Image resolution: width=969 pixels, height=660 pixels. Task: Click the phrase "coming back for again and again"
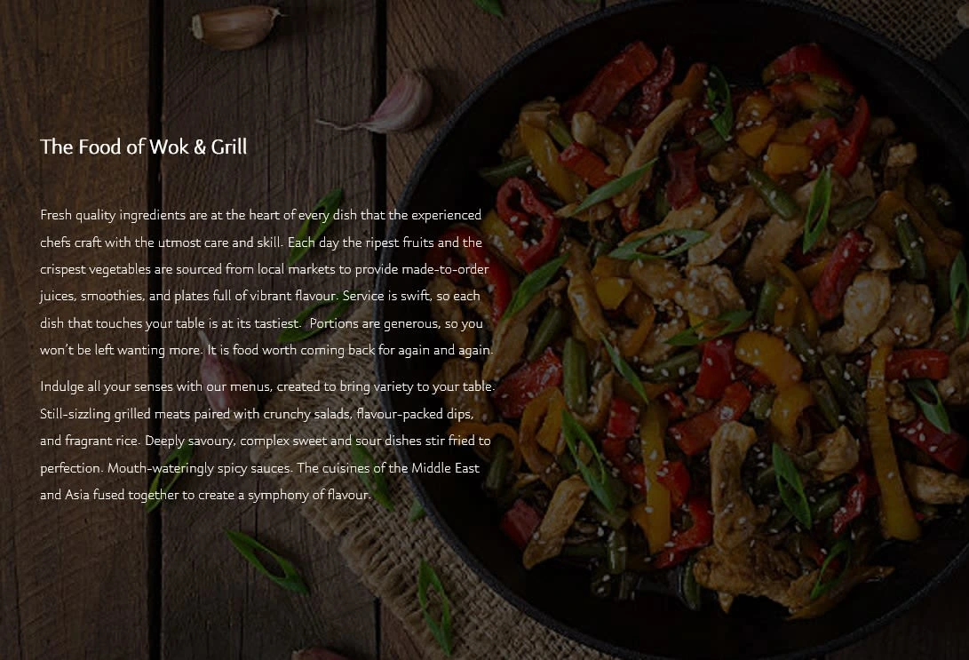pos(395,350)
